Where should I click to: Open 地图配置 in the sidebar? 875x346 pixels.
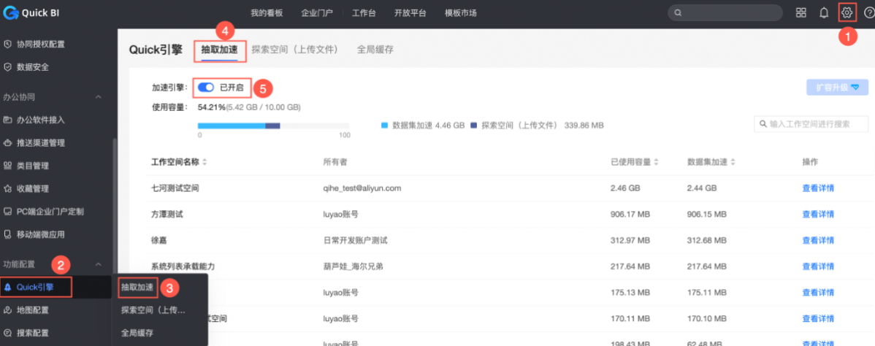pyautogui.click(x=32, y=310)
